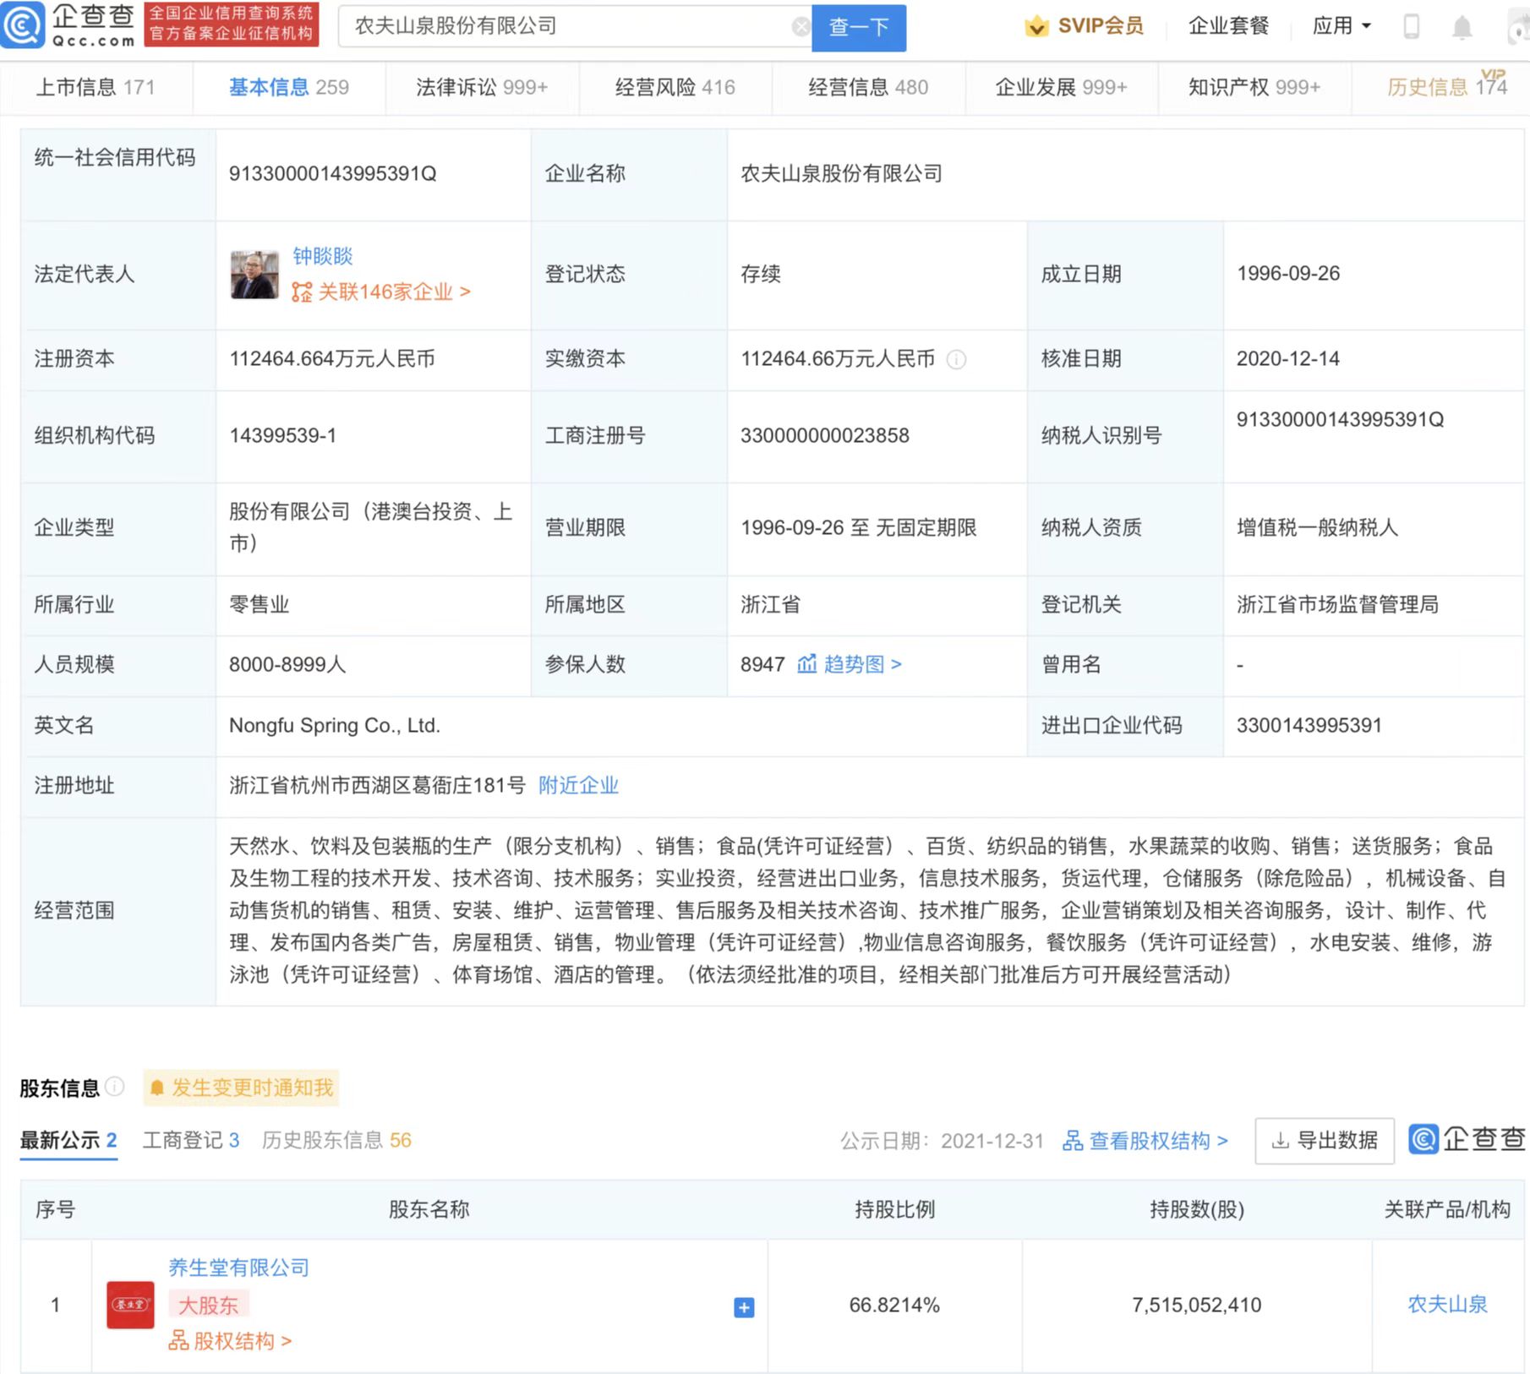Click the legal representative photo
This screenshot has height=1374, width=1530.
click(254, 275)
